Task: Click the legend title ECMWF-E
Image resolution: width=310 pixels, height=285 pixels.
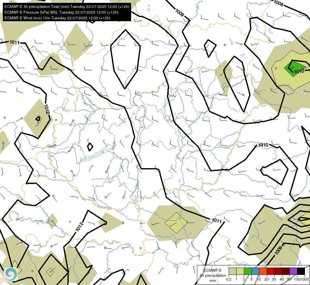Action: 212,270
